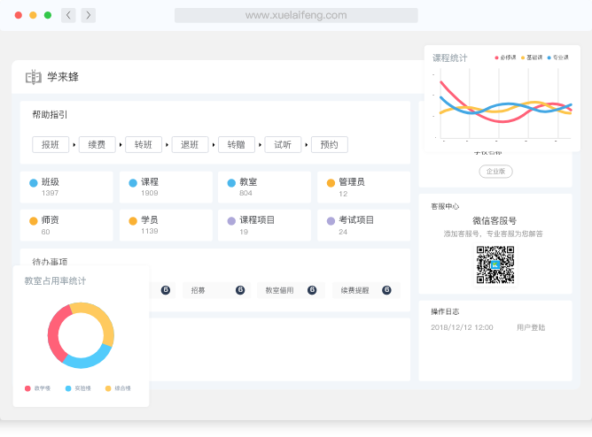
Task: Toggle the 实验楼 legend under the donut chart
Action: (x=78, y=388)
